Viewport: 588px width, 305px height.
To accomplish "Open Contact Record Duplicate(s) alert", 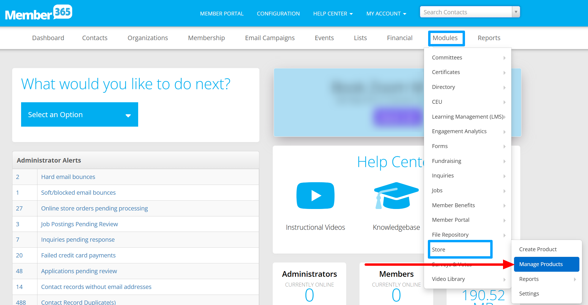I will tap(78, 302).
